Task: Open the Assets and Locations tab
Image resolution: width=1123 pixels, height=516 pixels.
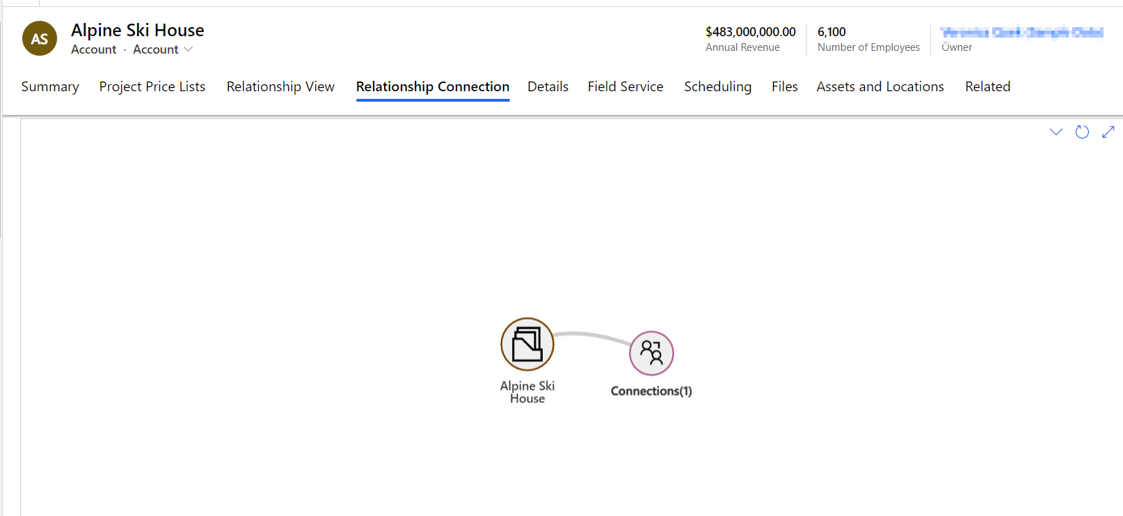Action: pos(880,86)
